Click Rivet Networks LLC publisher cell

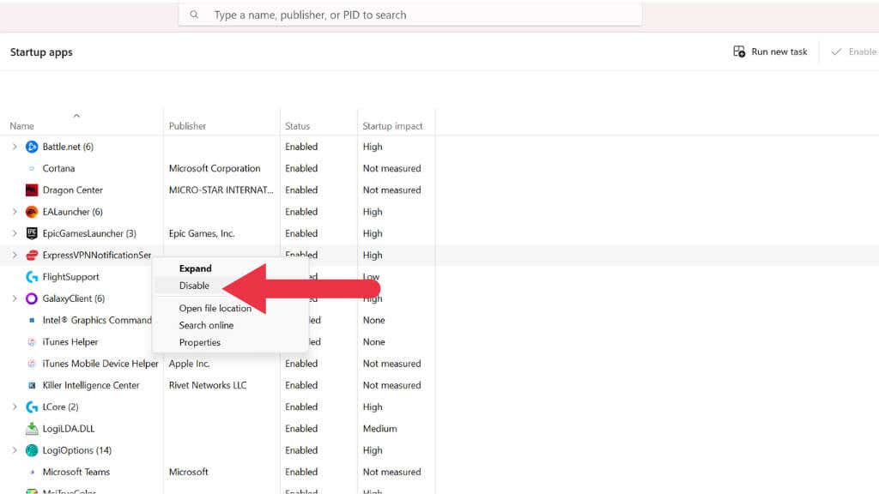(x=208, y=385)
